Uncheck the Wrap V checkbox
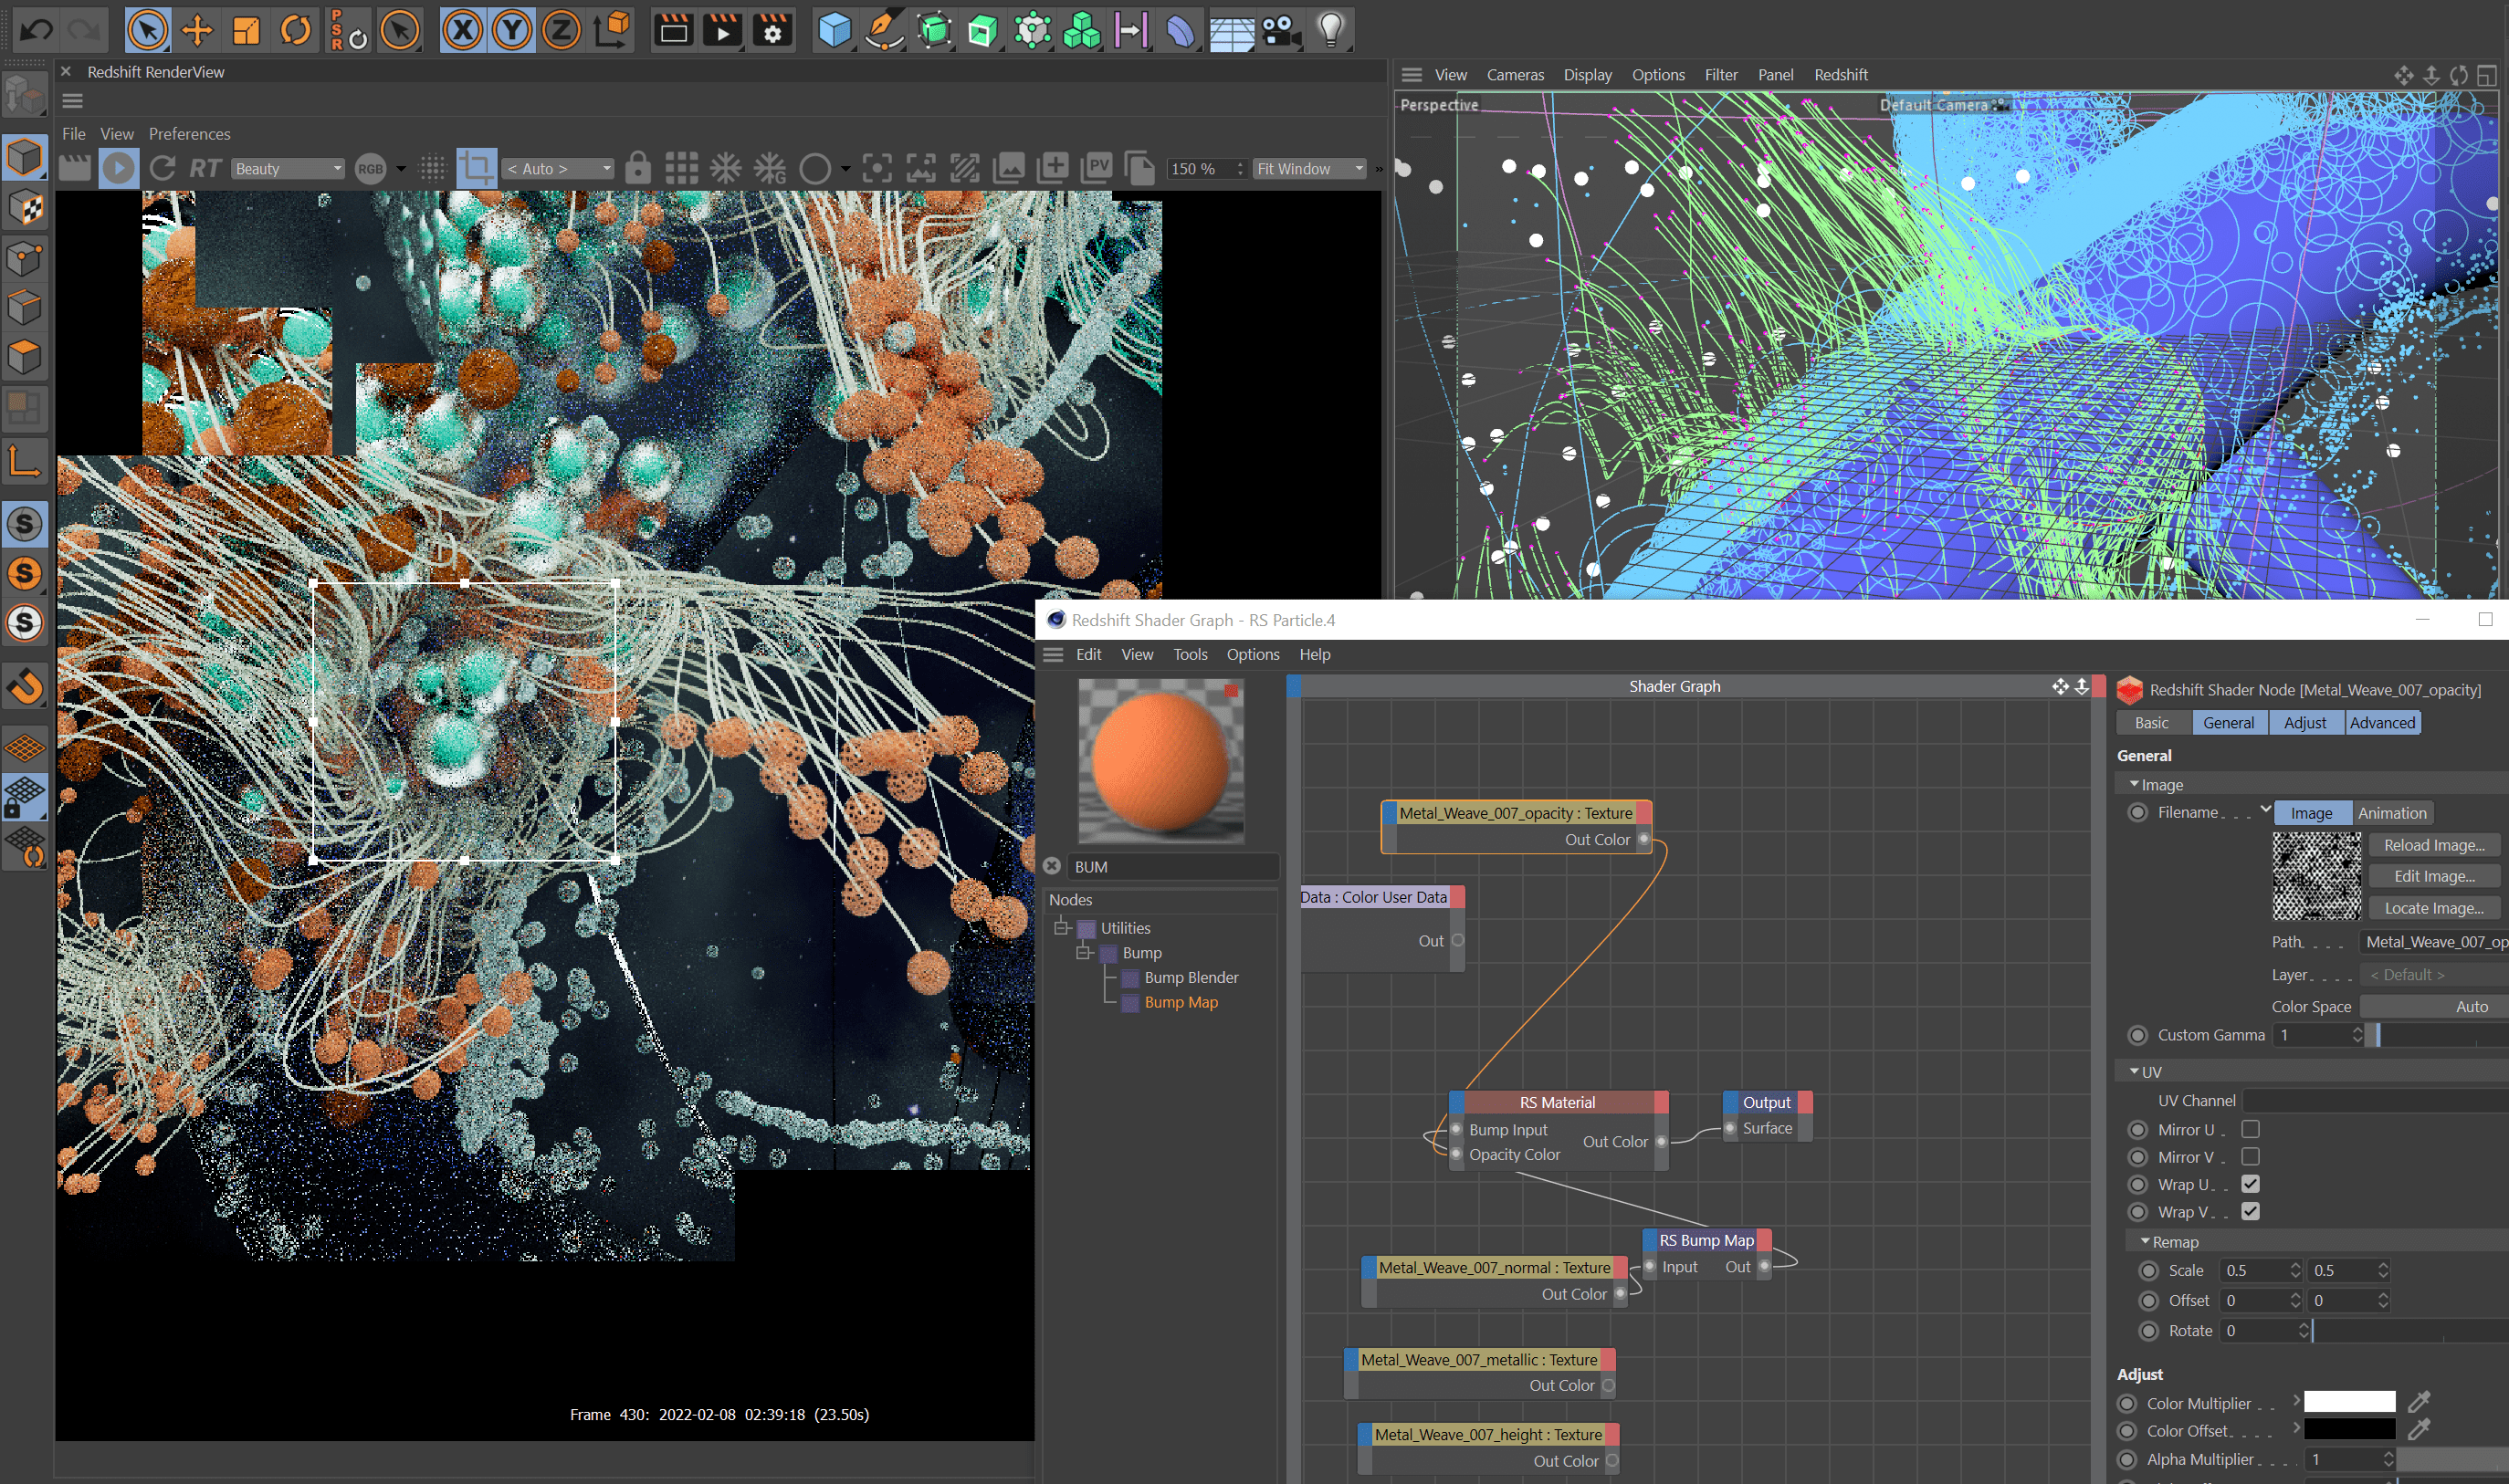Viewport: 2509px width, 1484px height. [x=2251, y=1211]
